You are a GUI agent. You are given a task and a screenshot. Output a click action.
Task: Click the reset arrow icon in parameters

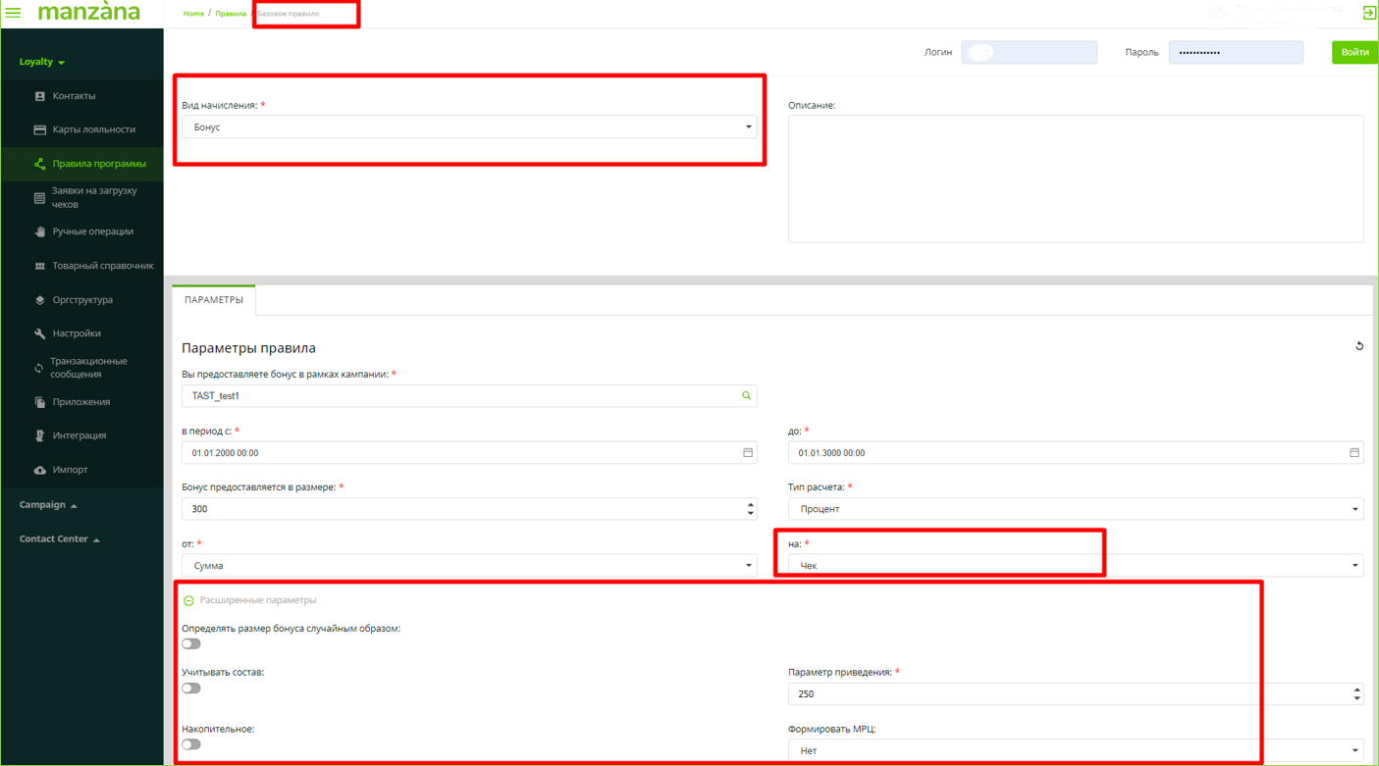(1359, 346)
